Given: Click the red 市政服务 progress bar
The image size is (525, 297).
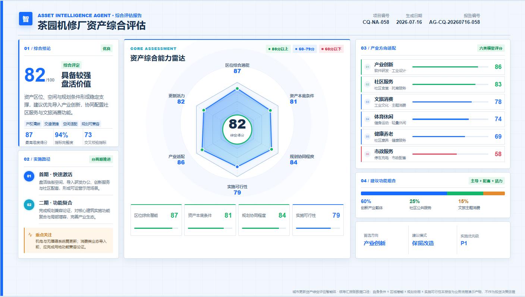Looking at the screenshot, I should 450,154.
